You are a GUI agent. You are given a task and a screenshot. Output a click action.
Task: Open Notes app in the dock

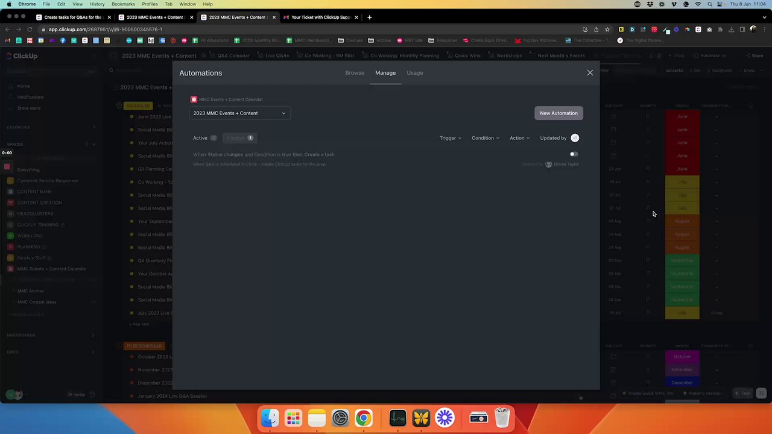coord(317,418)
